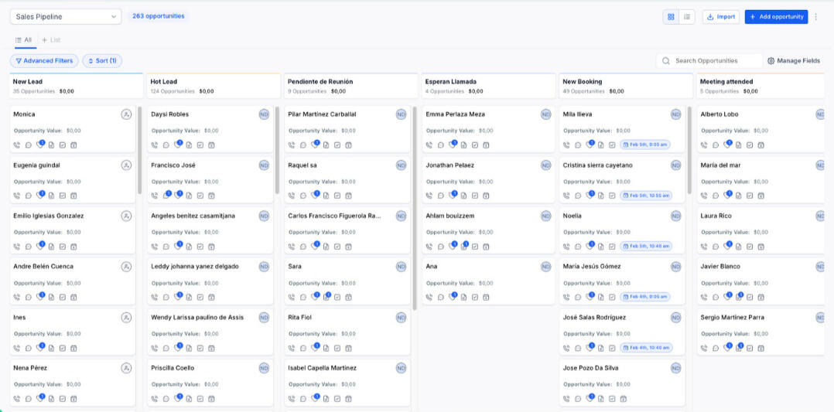Click the unassigned owner icon on Monica's card
Screen dimensions: 834x412
(126, 114)
